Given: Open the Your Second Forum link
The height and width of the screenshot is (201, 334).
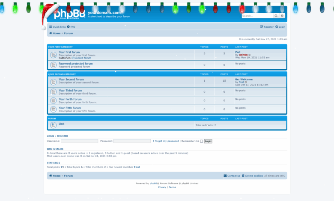Looking at the screenshot, I should [x=71, y=80].
